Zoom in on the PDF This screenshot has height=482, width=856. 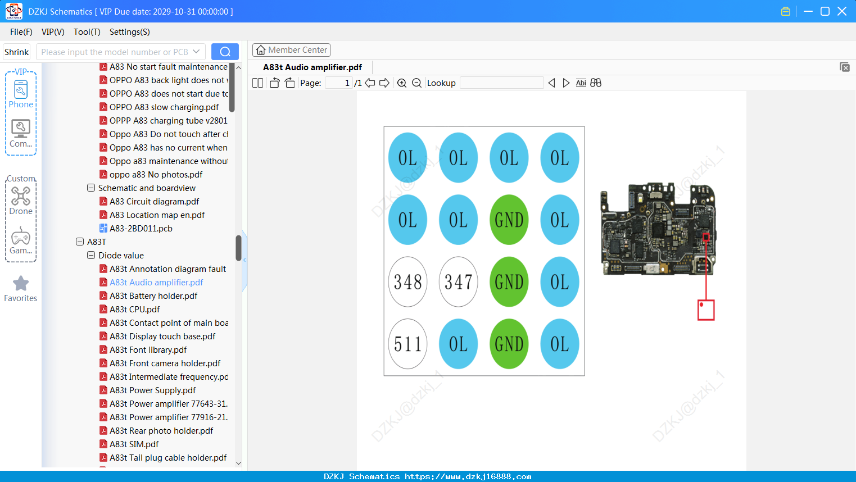pyautogui.click(x=402, y=83)
